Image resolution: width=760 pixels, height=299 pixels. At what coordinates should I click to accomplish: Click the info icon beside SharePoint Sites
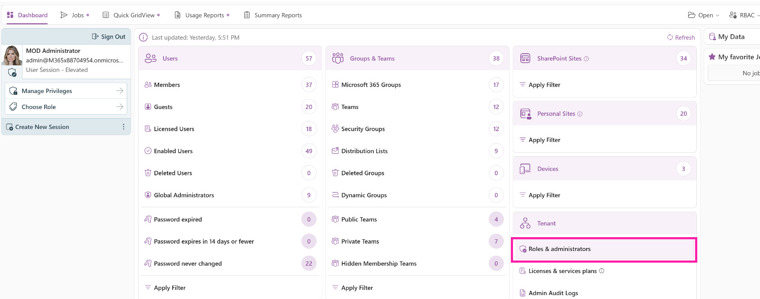click(586, 59)
